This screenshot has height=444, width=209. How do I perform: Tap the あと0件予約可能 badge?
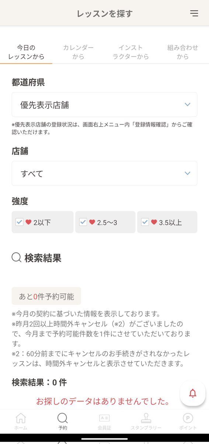pos(46,296)
